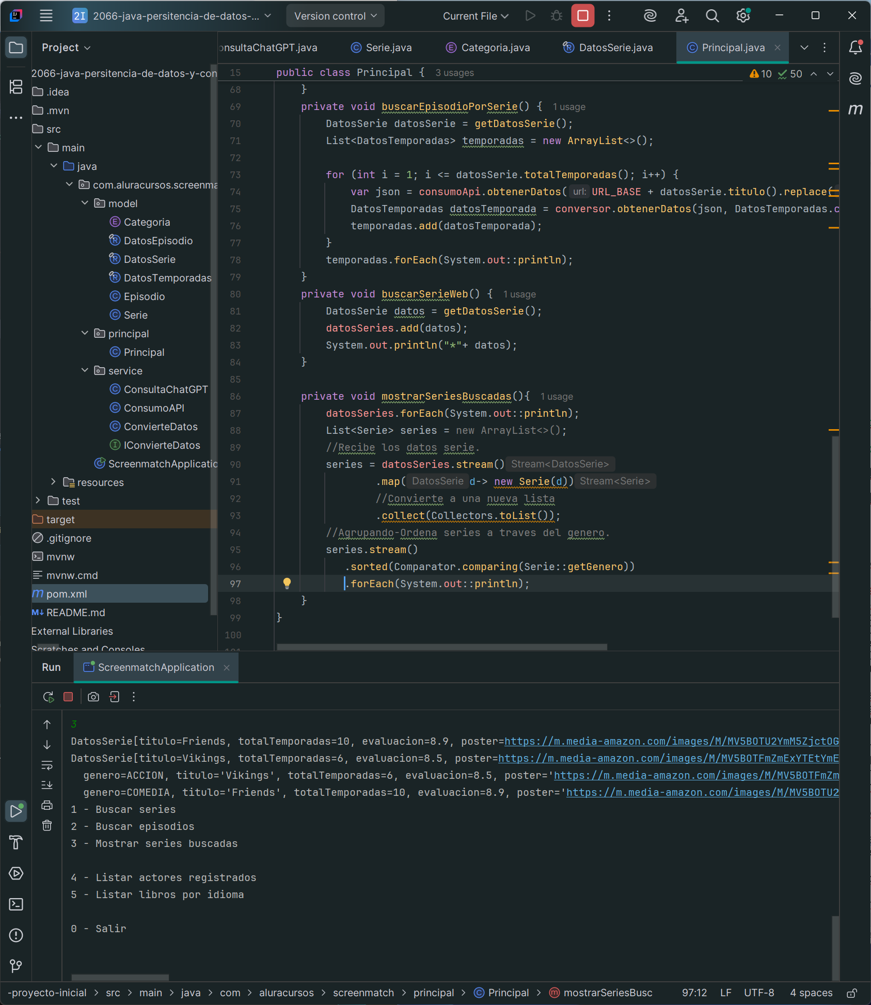Open the Build hammer tool window
Viewport: 871px width, 1005px height.
click(x=16, y=842)
